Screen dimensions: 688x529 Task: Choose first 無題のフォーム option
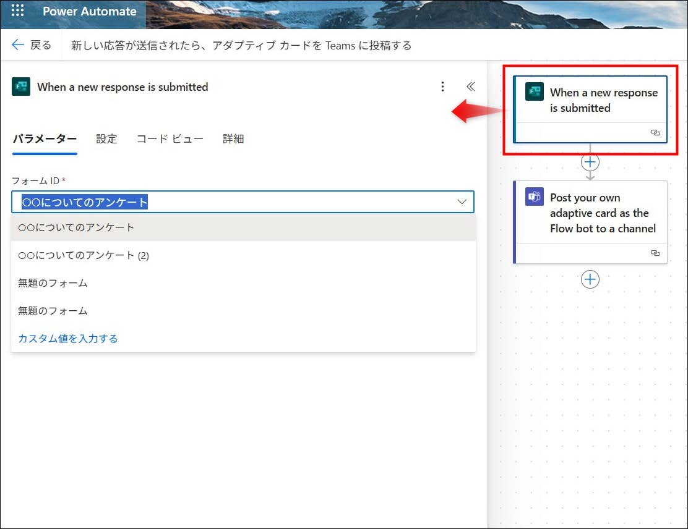(244, 283)
